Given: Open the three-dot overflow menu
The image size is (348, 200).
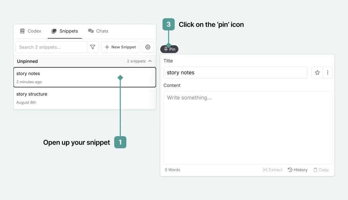Looking at the screenshot, I should pos(327,72).
